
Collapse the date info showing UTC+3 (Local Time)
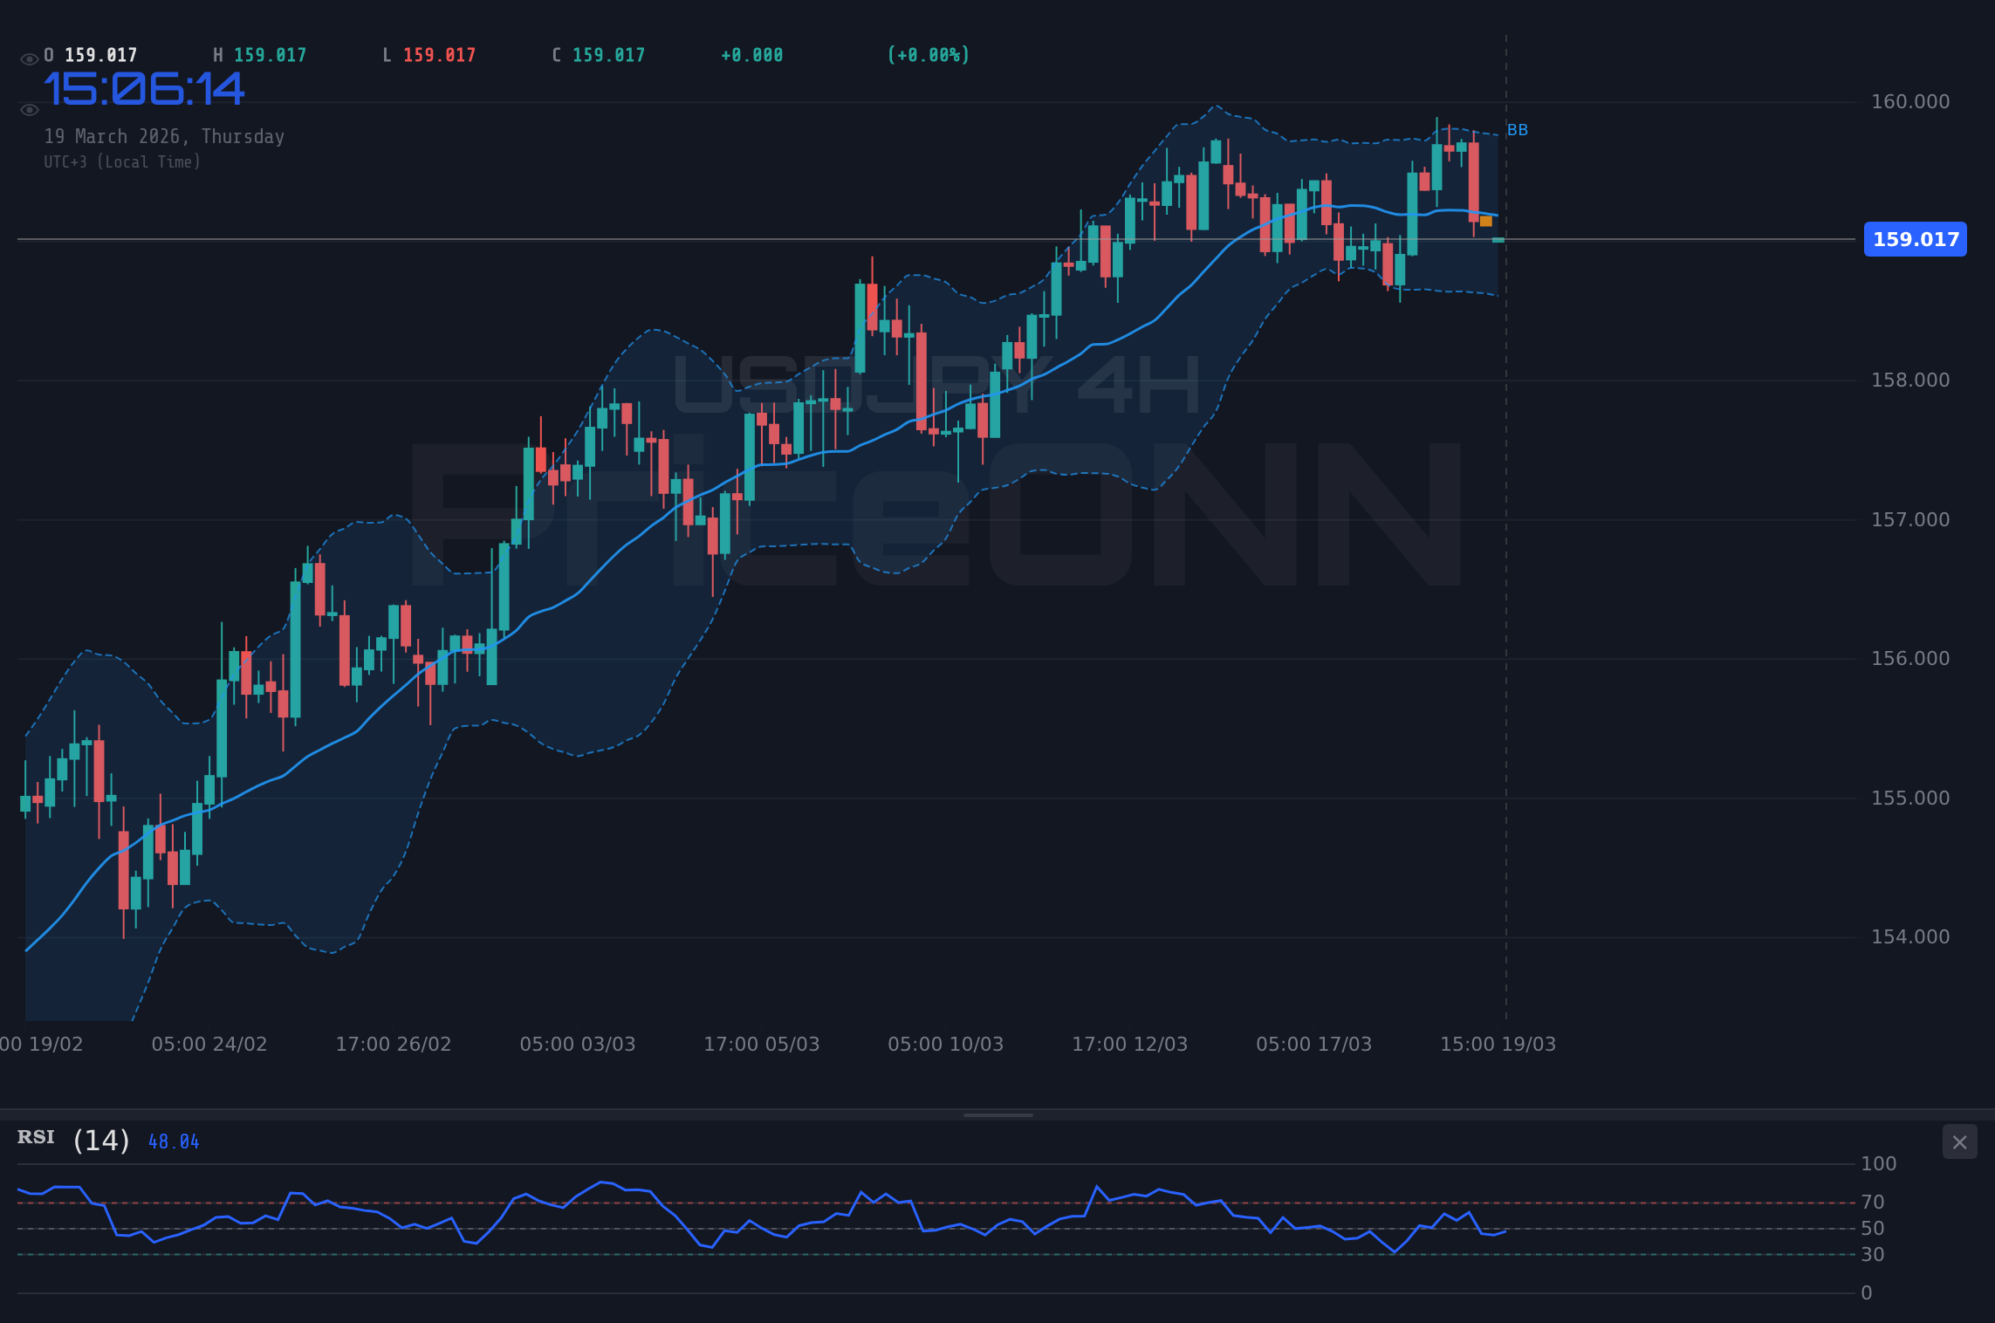pos(123,161)
